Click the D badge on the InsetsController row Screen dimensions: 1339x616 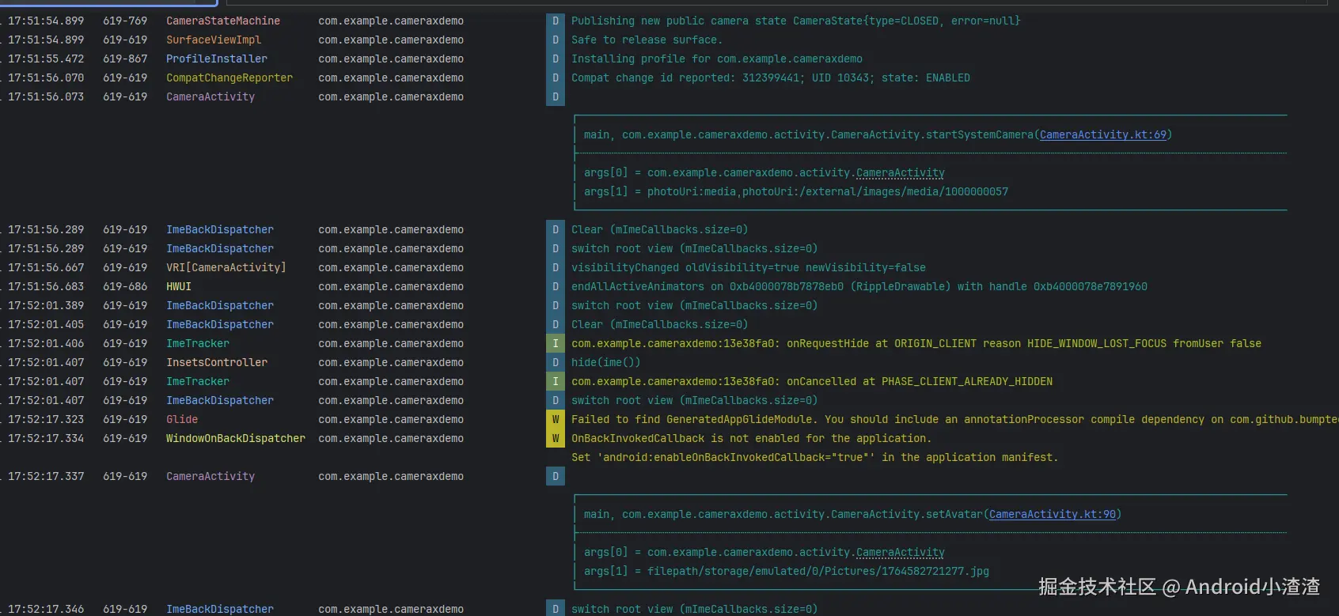point(556,363)
